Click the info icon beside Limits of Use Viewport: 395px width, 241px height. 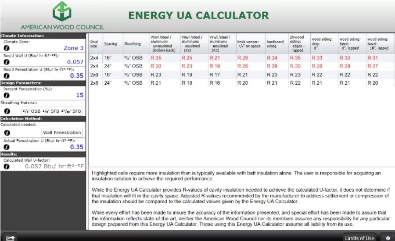388,238
